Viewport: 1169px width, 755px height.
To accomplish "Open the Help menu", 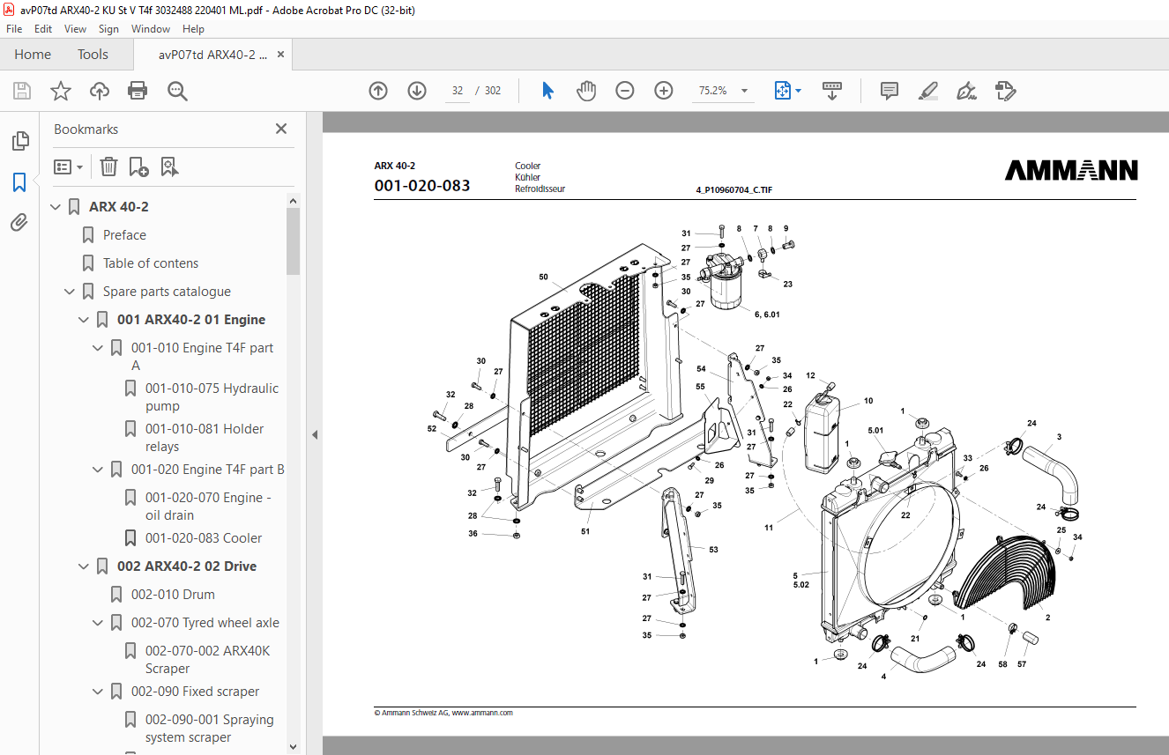I will 193,29.
